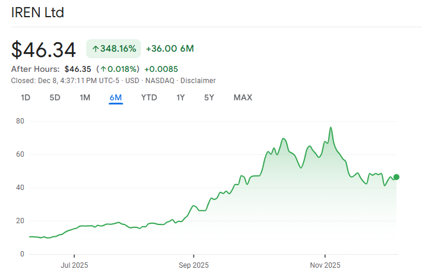Select the 1D time range tab

26,97
